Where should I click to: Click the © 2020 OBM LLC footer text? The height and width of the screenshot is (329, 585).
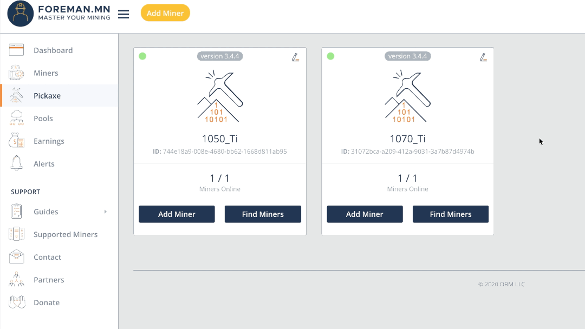point(502,284)
